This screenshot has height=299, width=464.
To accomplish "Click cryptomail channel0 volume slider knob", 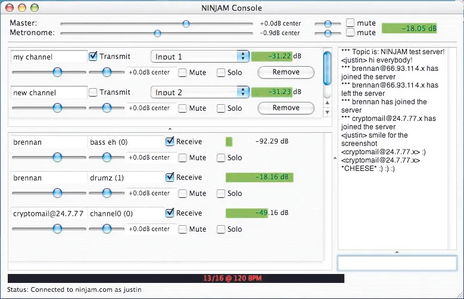I will [x=57, y=229].
